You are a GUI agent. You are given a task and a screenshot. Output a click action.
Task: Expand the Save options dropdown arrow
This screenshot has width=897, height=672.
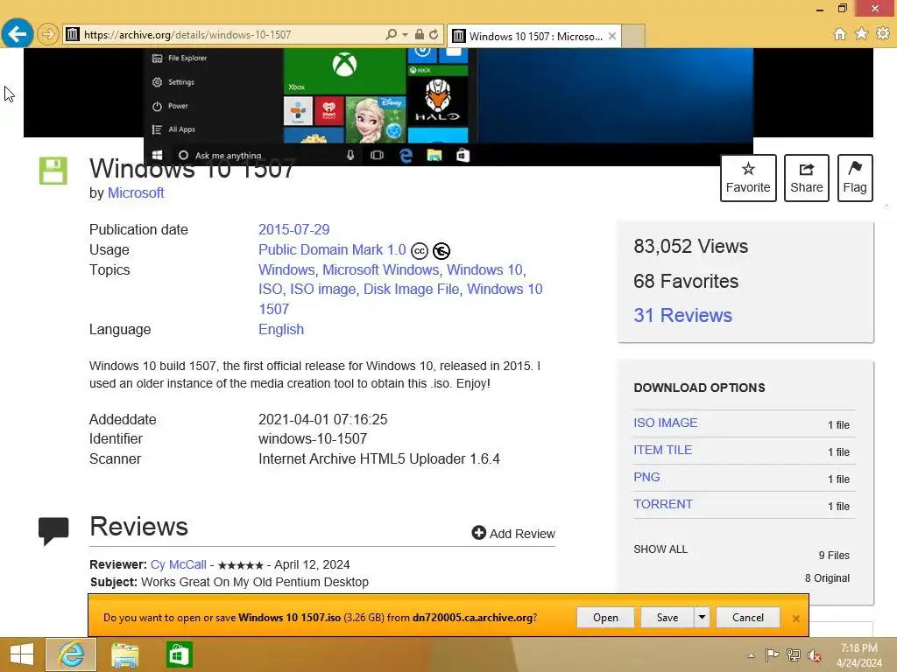702,618
